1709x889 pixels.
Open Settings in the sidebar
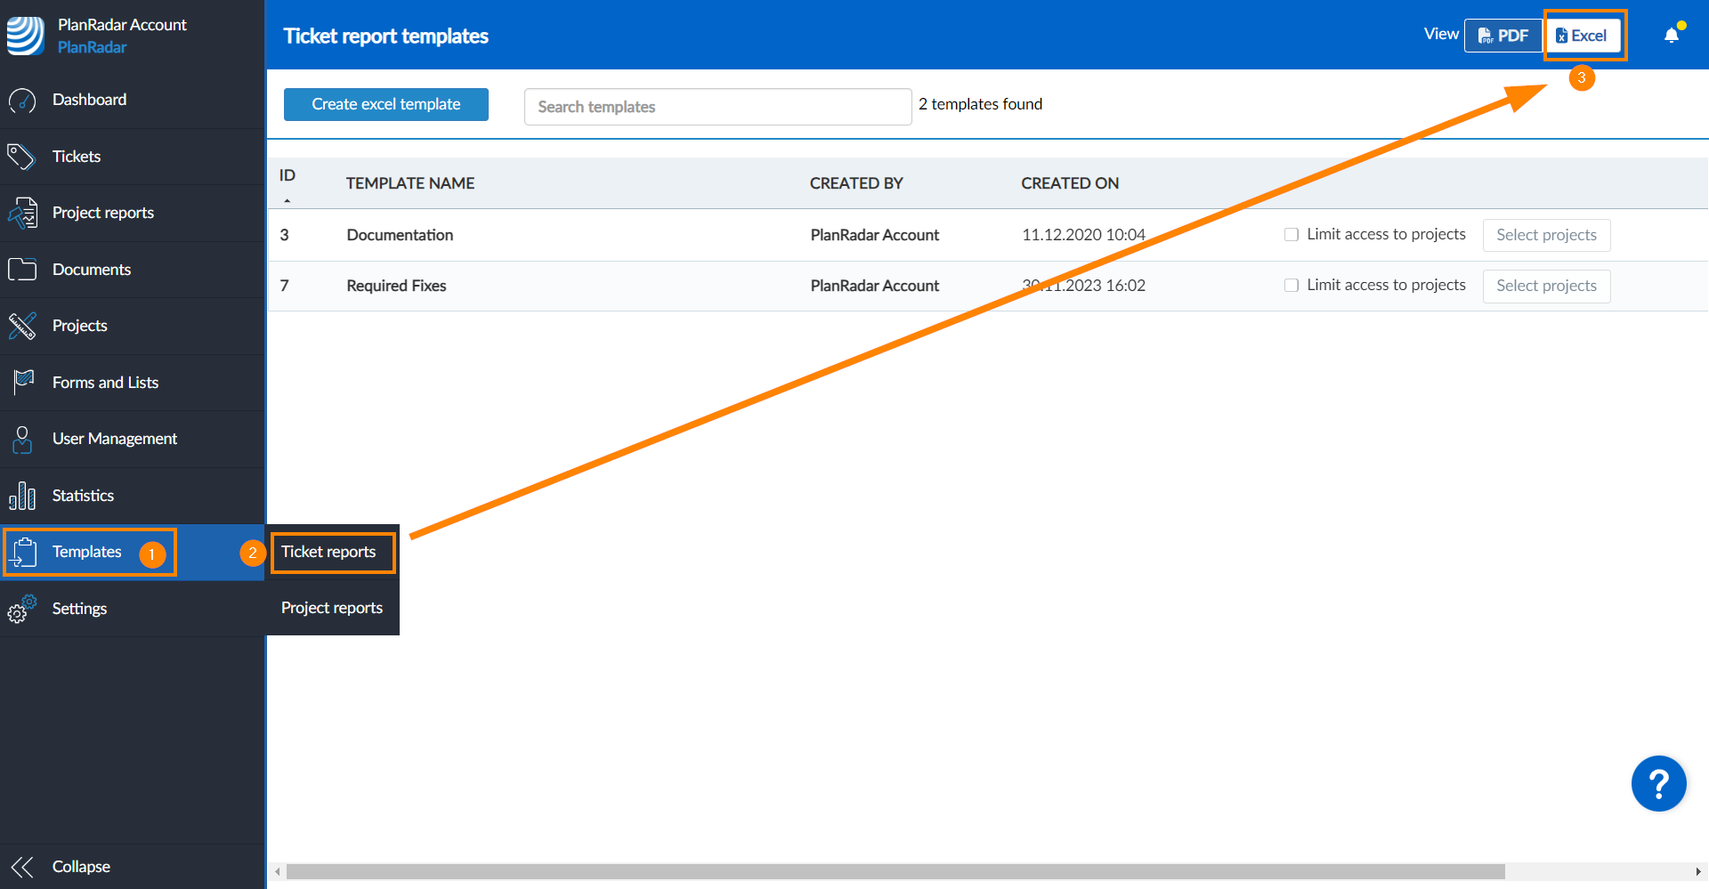click(x=79, y=609)
